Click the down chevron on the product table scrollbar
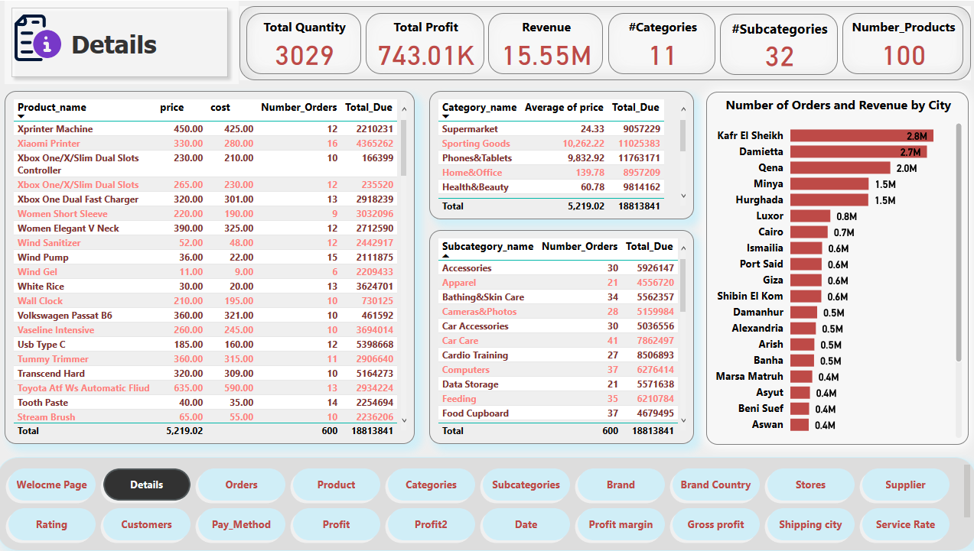 click(x=404, y=419)
